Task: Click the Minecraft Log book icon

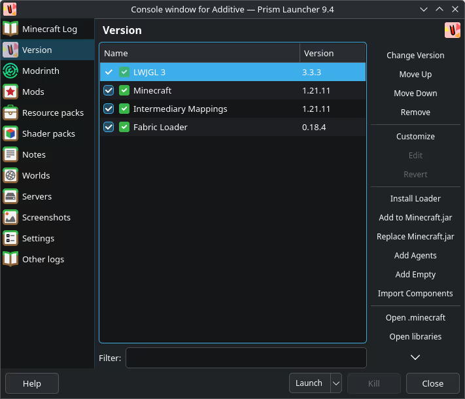Action: 10,29
